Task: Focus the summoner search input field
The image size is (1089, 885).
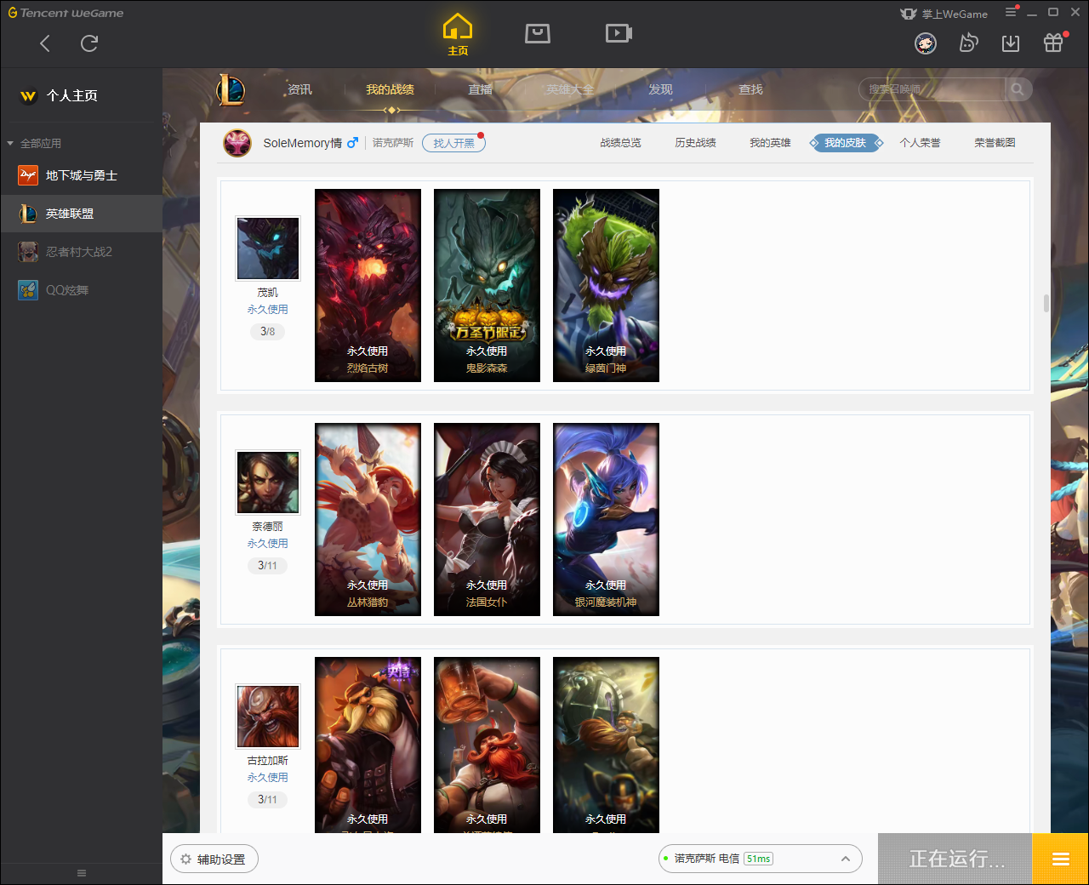Action: tap(932, 89)
